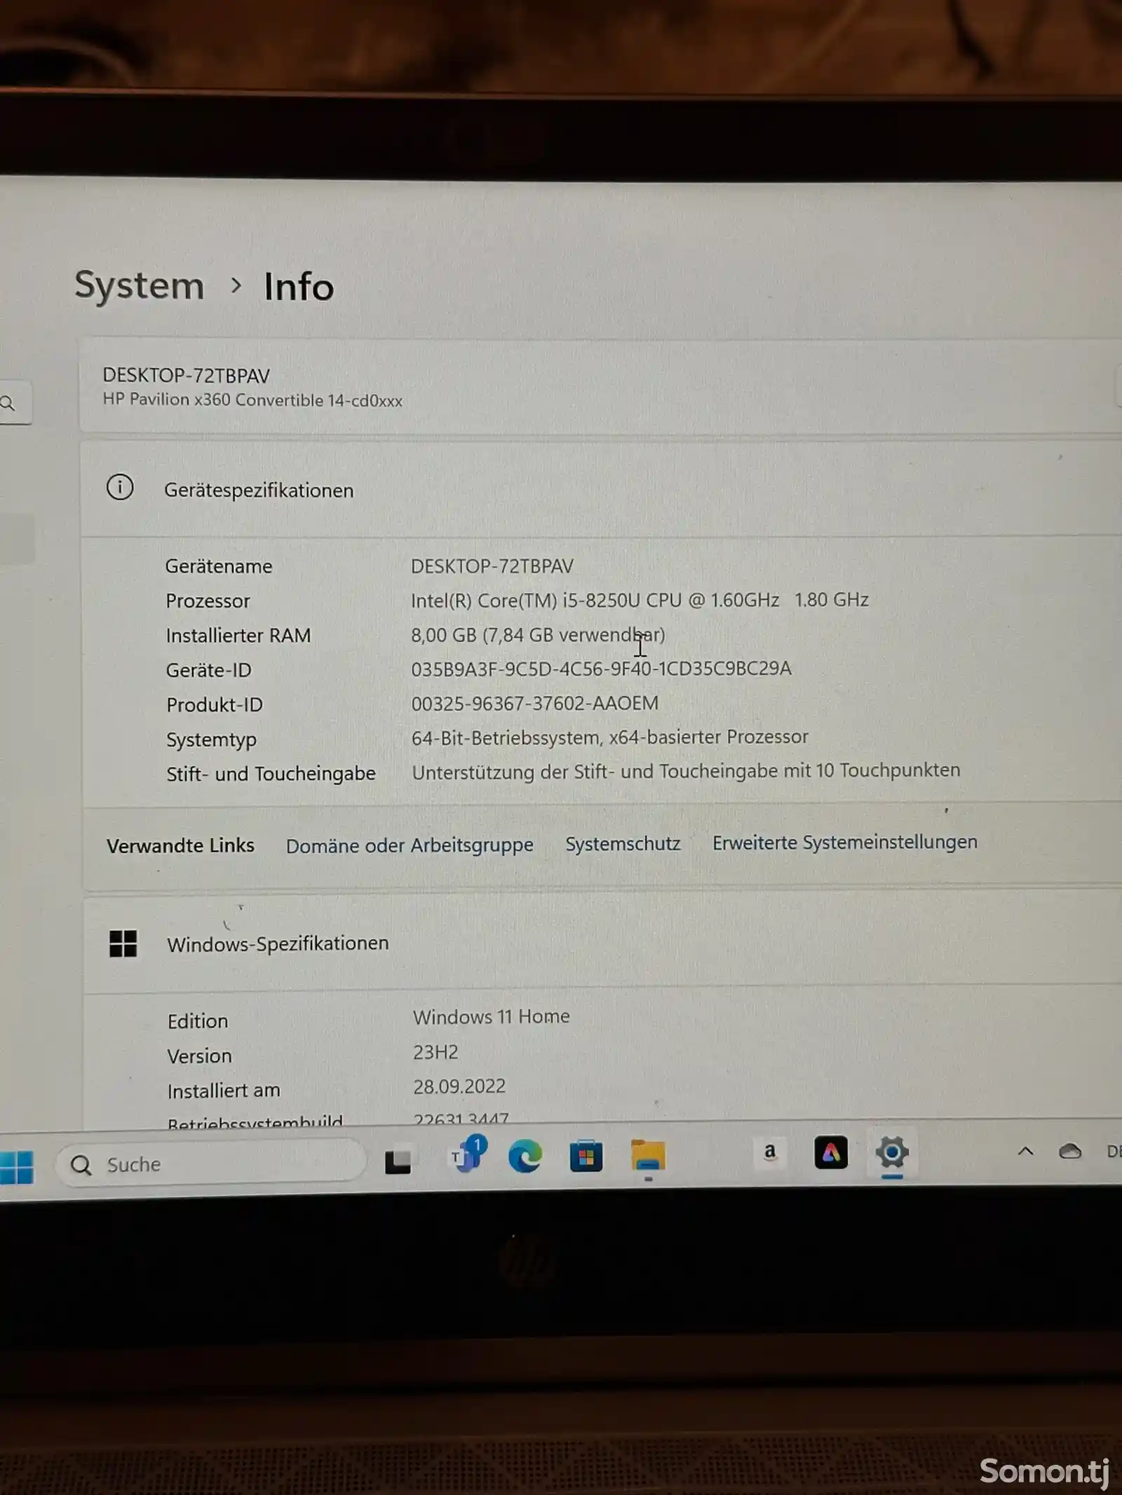Open Microsoft Store from the taskbar
This screenshot has width=1122, height=1495.
point(586,1156)
